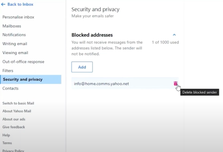Image resolution: width=223 pixels, height=152 pixels.
Task: Open Notifications settings
Action: [14, 35]
